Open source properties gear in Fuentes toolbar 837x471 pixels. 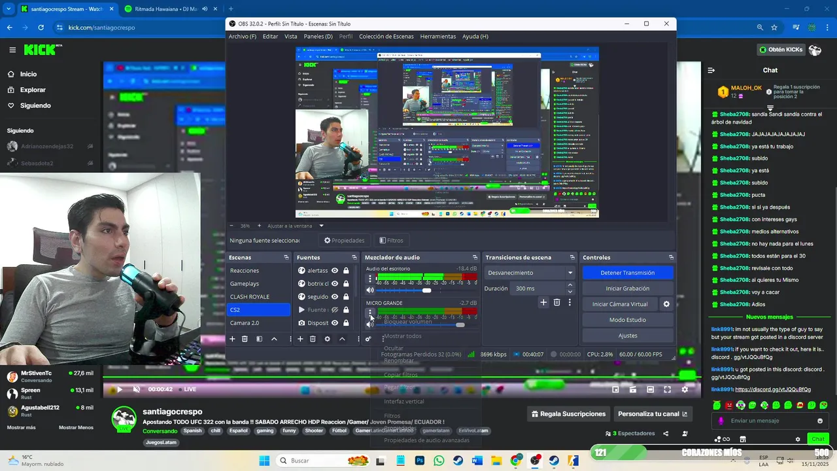point(327,339)
